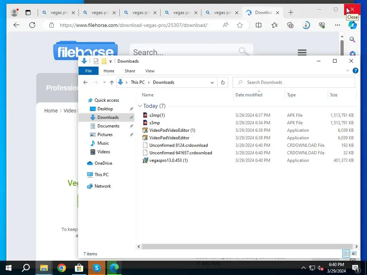The width and height of the screenshot is (367, 275).
Task: Click the FileHorse logo
Action: click(85, 50)
